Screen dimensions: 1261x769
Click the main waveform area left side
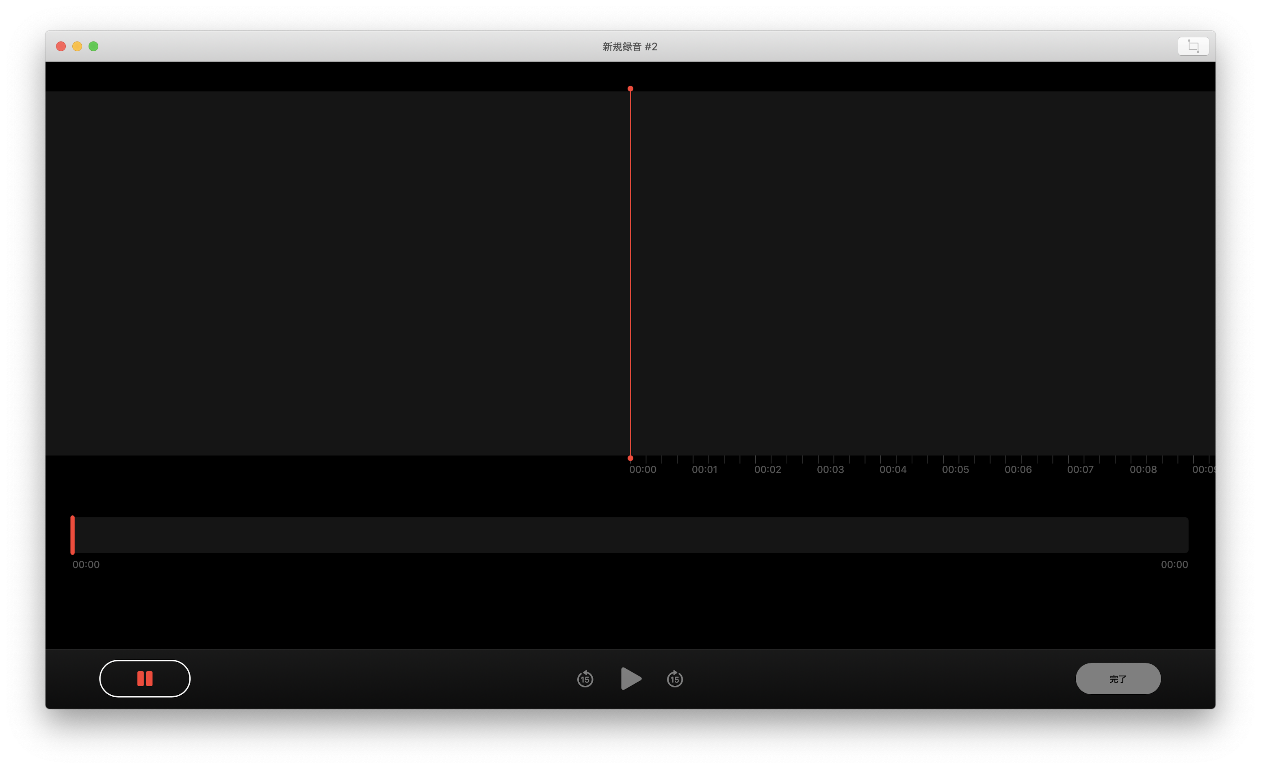pos(307,271)
